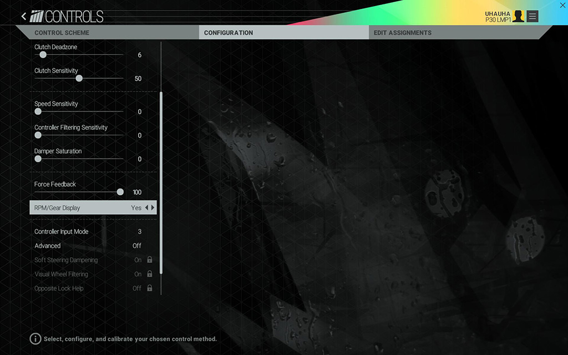Screen dimensions: 568x355
Task: Open the hamburger menu in the header
Action: tap(532, 16)
